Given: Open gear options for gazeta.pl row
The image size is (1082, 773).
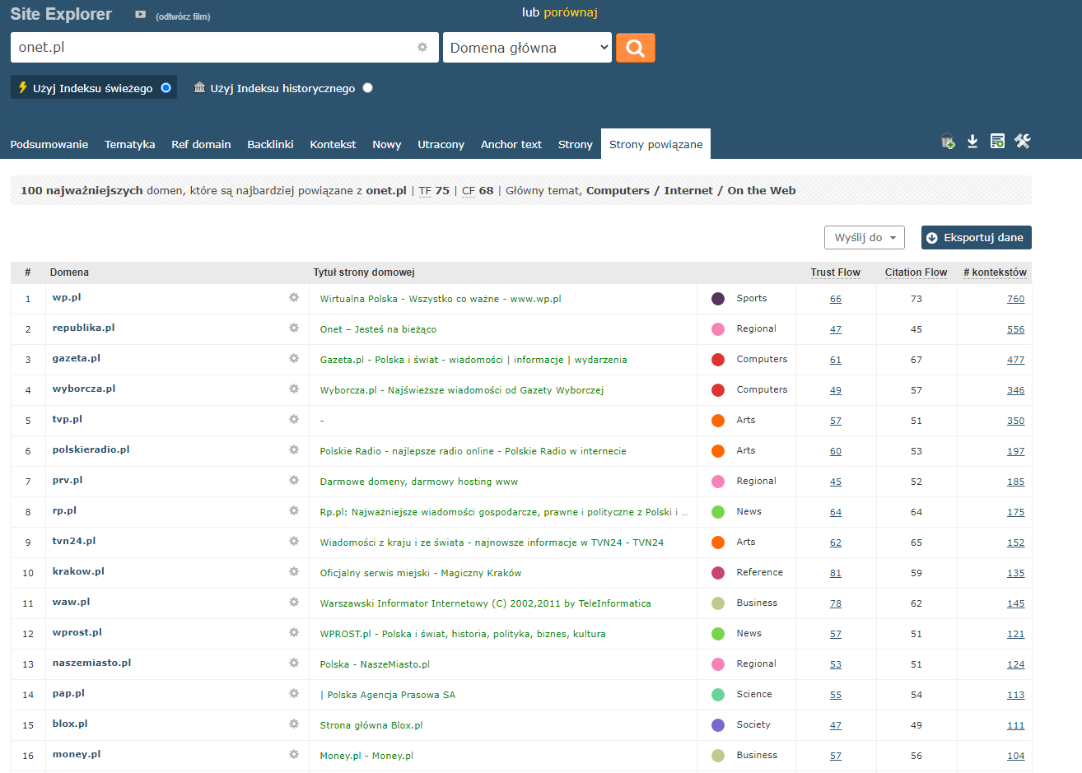Looking at the screenshot, I should [294, 358].
